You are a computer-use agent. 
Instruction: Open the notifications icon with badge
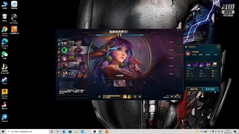pos(176,96)
